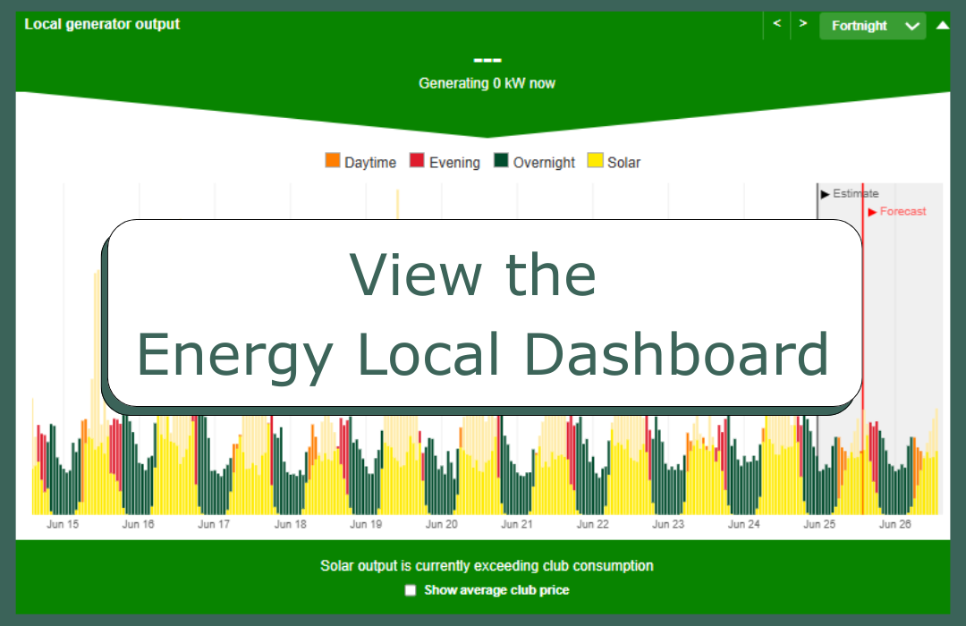Toggle the Daytime series label
The image size is (966, 626).
coord(369,163)
